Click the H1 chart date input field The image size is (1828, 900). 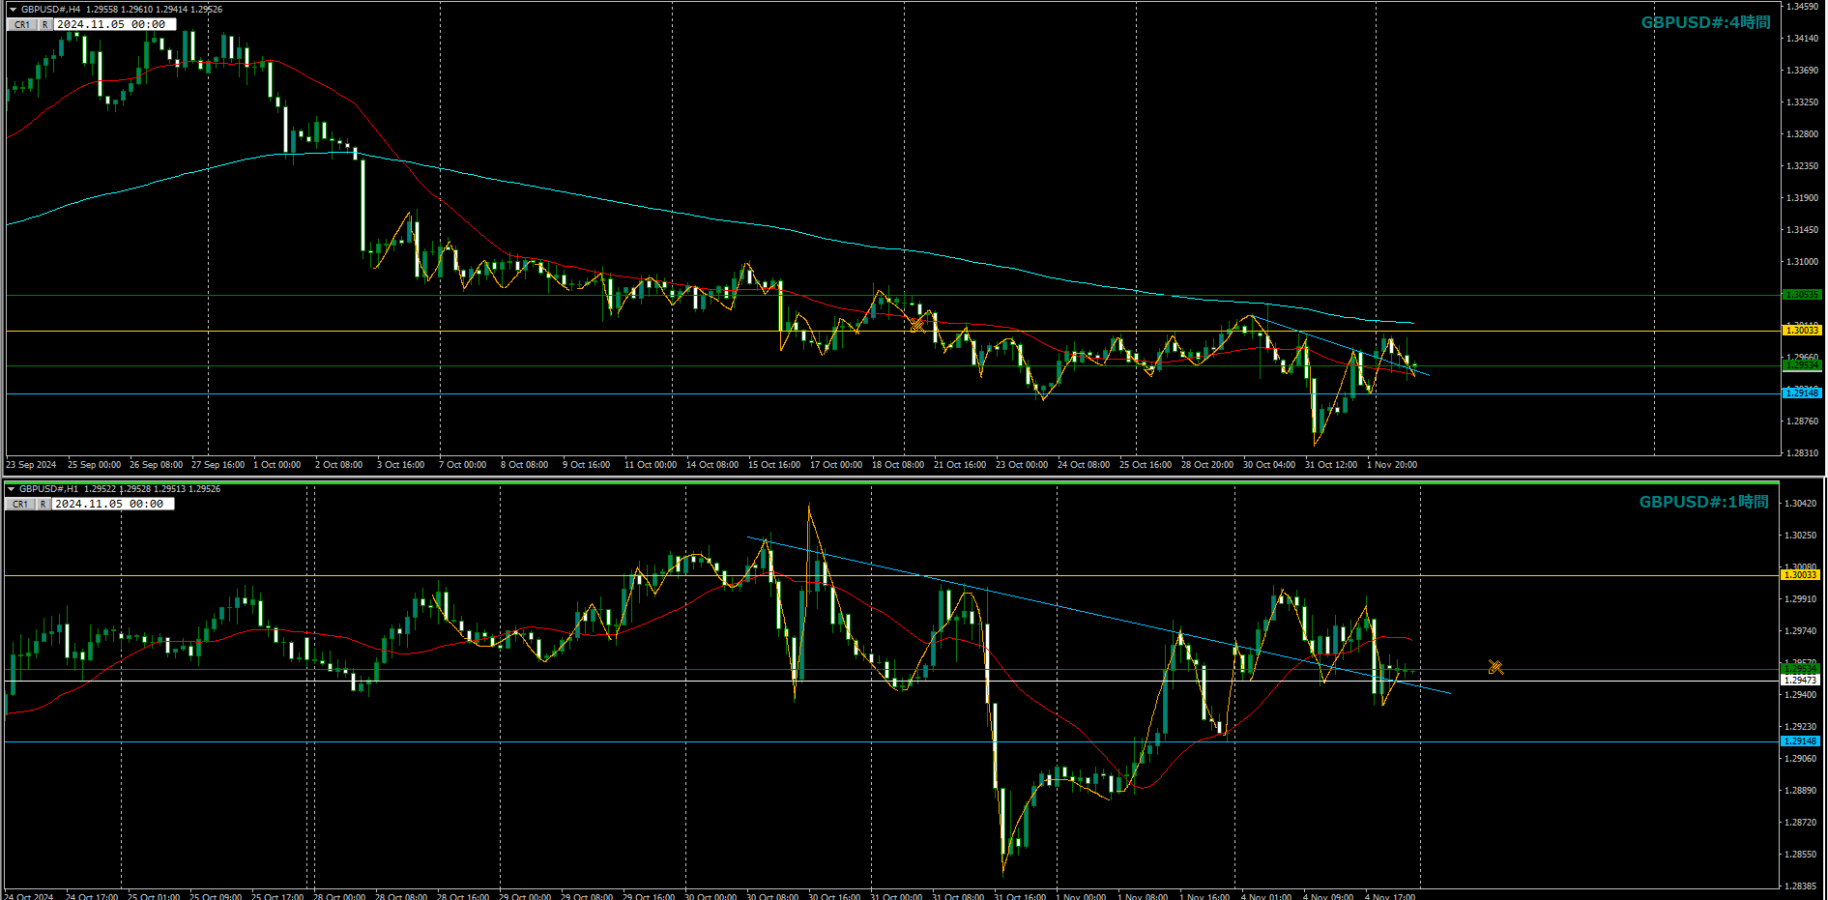pos(113,504)
